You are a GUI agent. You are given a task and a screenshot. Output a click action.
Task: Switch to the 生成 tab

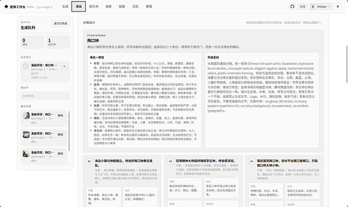click(65, 7)
